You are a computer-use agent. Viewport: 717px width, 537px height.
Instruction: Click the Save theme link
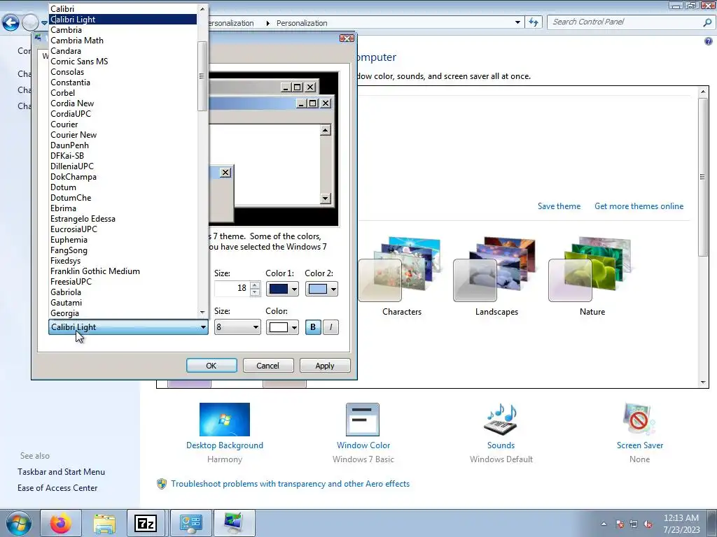(x=559, y=206)
